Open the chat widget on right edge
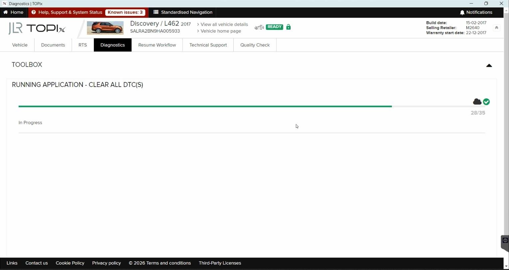This screenshot has height=270, width=509. pos(505,243)
